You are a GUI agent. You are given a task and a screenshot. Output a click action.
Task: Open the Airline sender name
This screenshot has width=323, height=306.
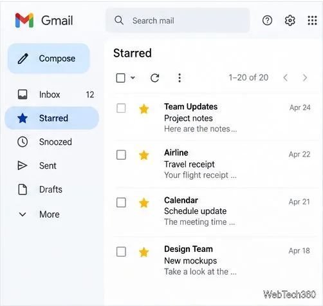coord(176,153)
